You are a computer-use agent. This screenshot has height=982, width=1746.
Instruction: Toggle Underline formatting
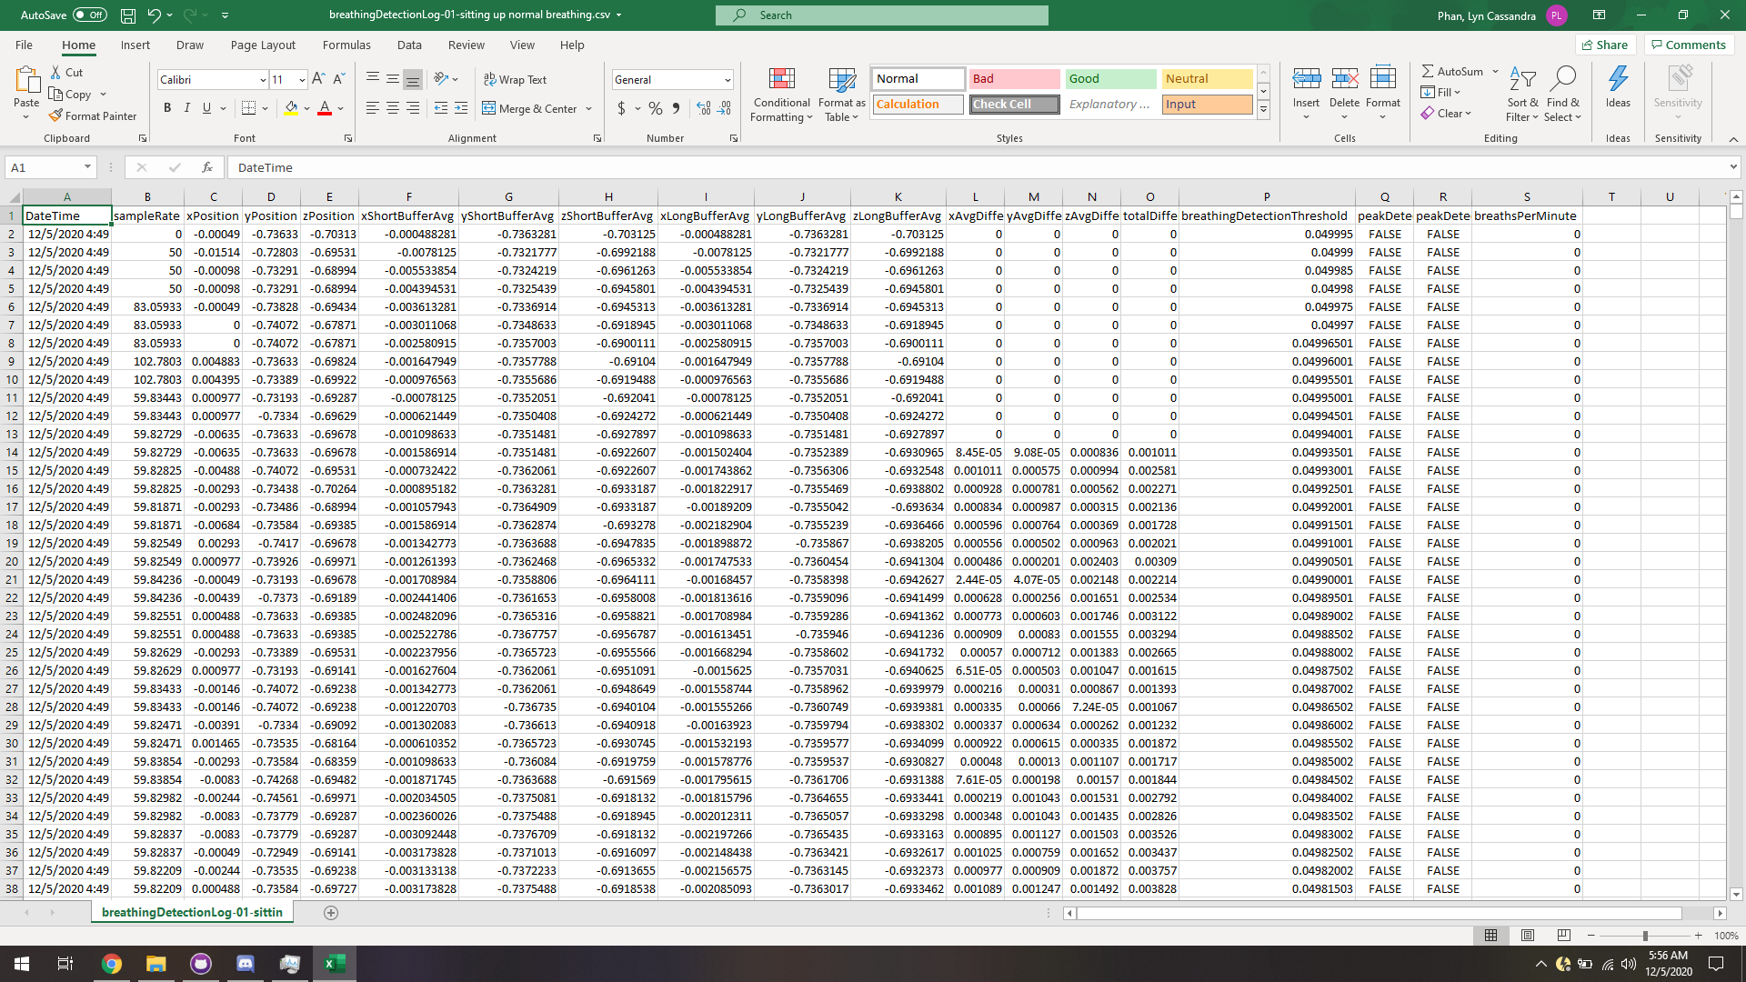click(x=207, y=107)
